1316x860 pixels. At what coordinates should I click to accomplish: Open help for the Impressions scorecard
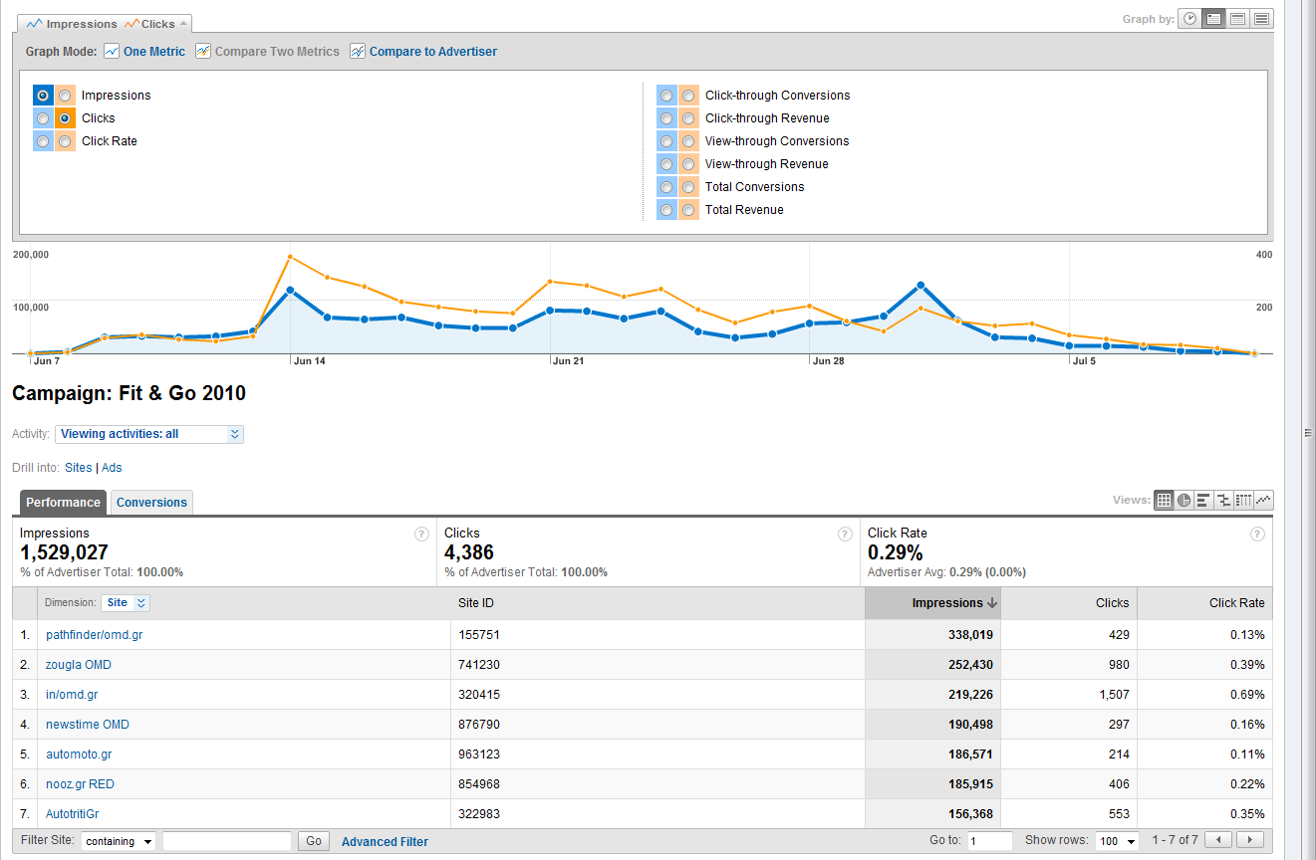tap(421, 535)
